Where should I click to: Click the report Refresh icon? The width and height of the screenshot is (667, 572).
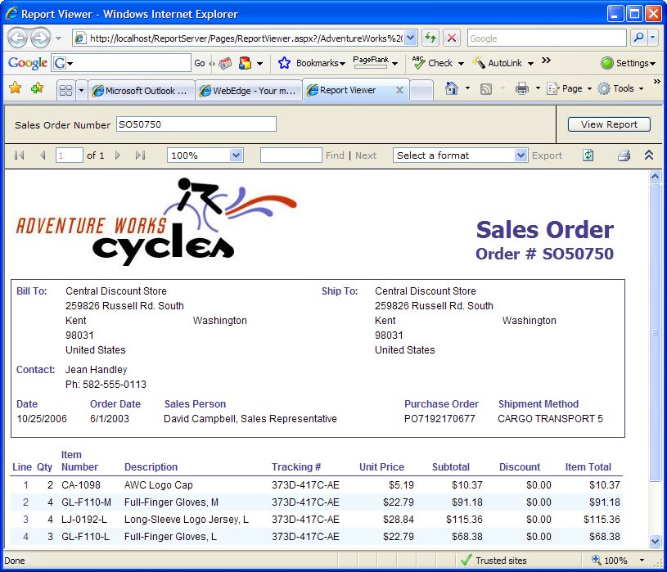(x=588, y=155)
